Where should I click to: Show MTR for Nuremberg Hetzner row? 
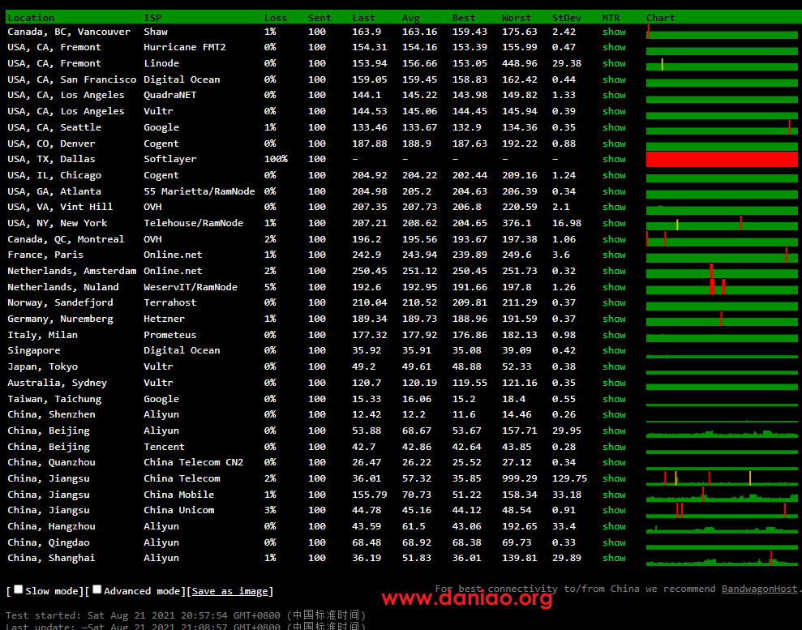click(614, 319)
